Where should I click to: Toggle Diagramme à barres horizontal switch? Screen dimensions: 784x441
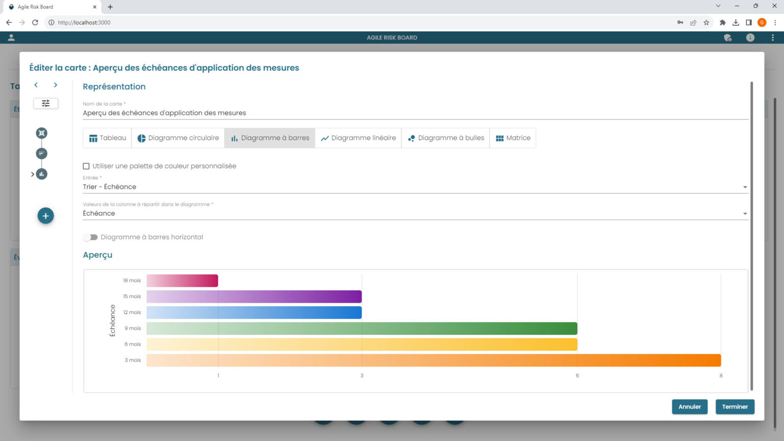click(x=90, y=237)
